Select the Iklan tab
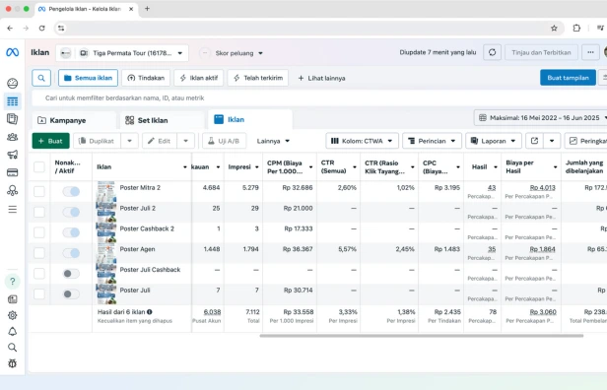Image resolution: width=607 pixels, height=390 pixels. click(x=250, y=119)
